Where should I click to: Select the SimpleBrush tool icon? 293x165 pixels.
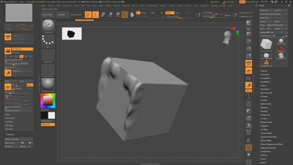tap(266, 63)
